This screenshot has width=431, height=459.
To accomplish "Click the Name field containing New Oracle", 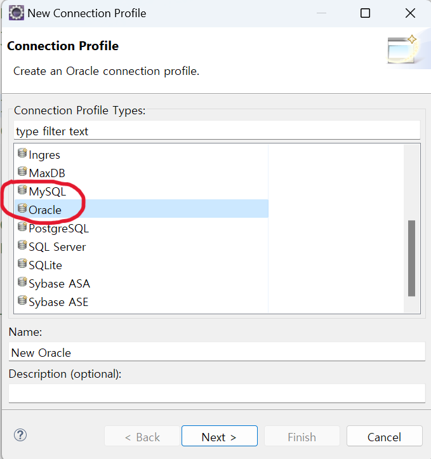I will tap(217, 352).
